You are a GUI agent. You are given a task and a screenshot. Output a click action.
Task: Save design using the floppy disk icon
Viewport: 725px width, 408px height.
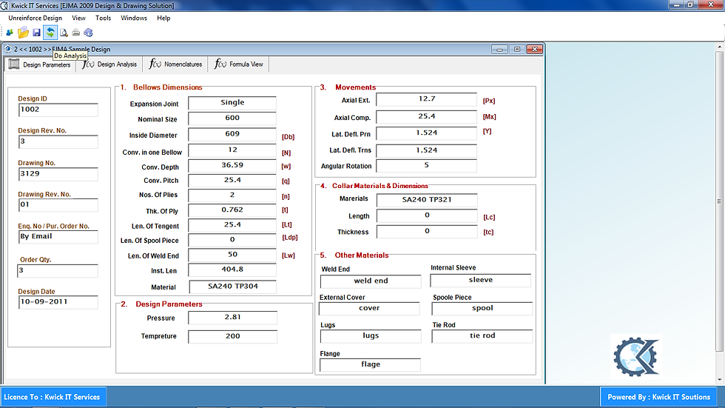tap(36, 33)
